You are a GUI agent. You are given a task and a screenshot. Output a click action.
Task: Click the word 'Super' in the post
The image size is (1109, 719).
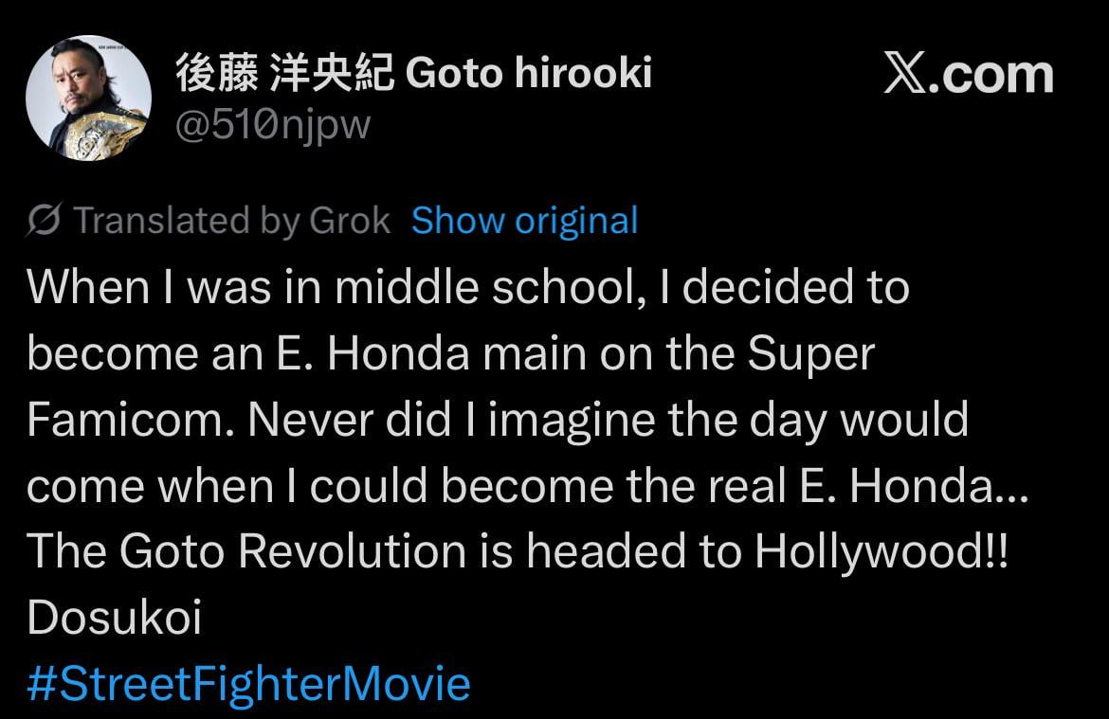[810, 353]
